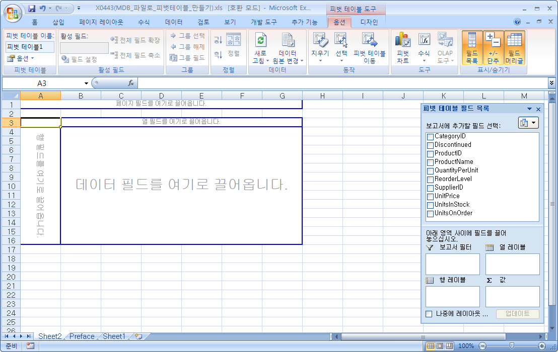Screen dimensions: 558x352
Task: Sort ascending in 정렬 group
Action: 218,40
